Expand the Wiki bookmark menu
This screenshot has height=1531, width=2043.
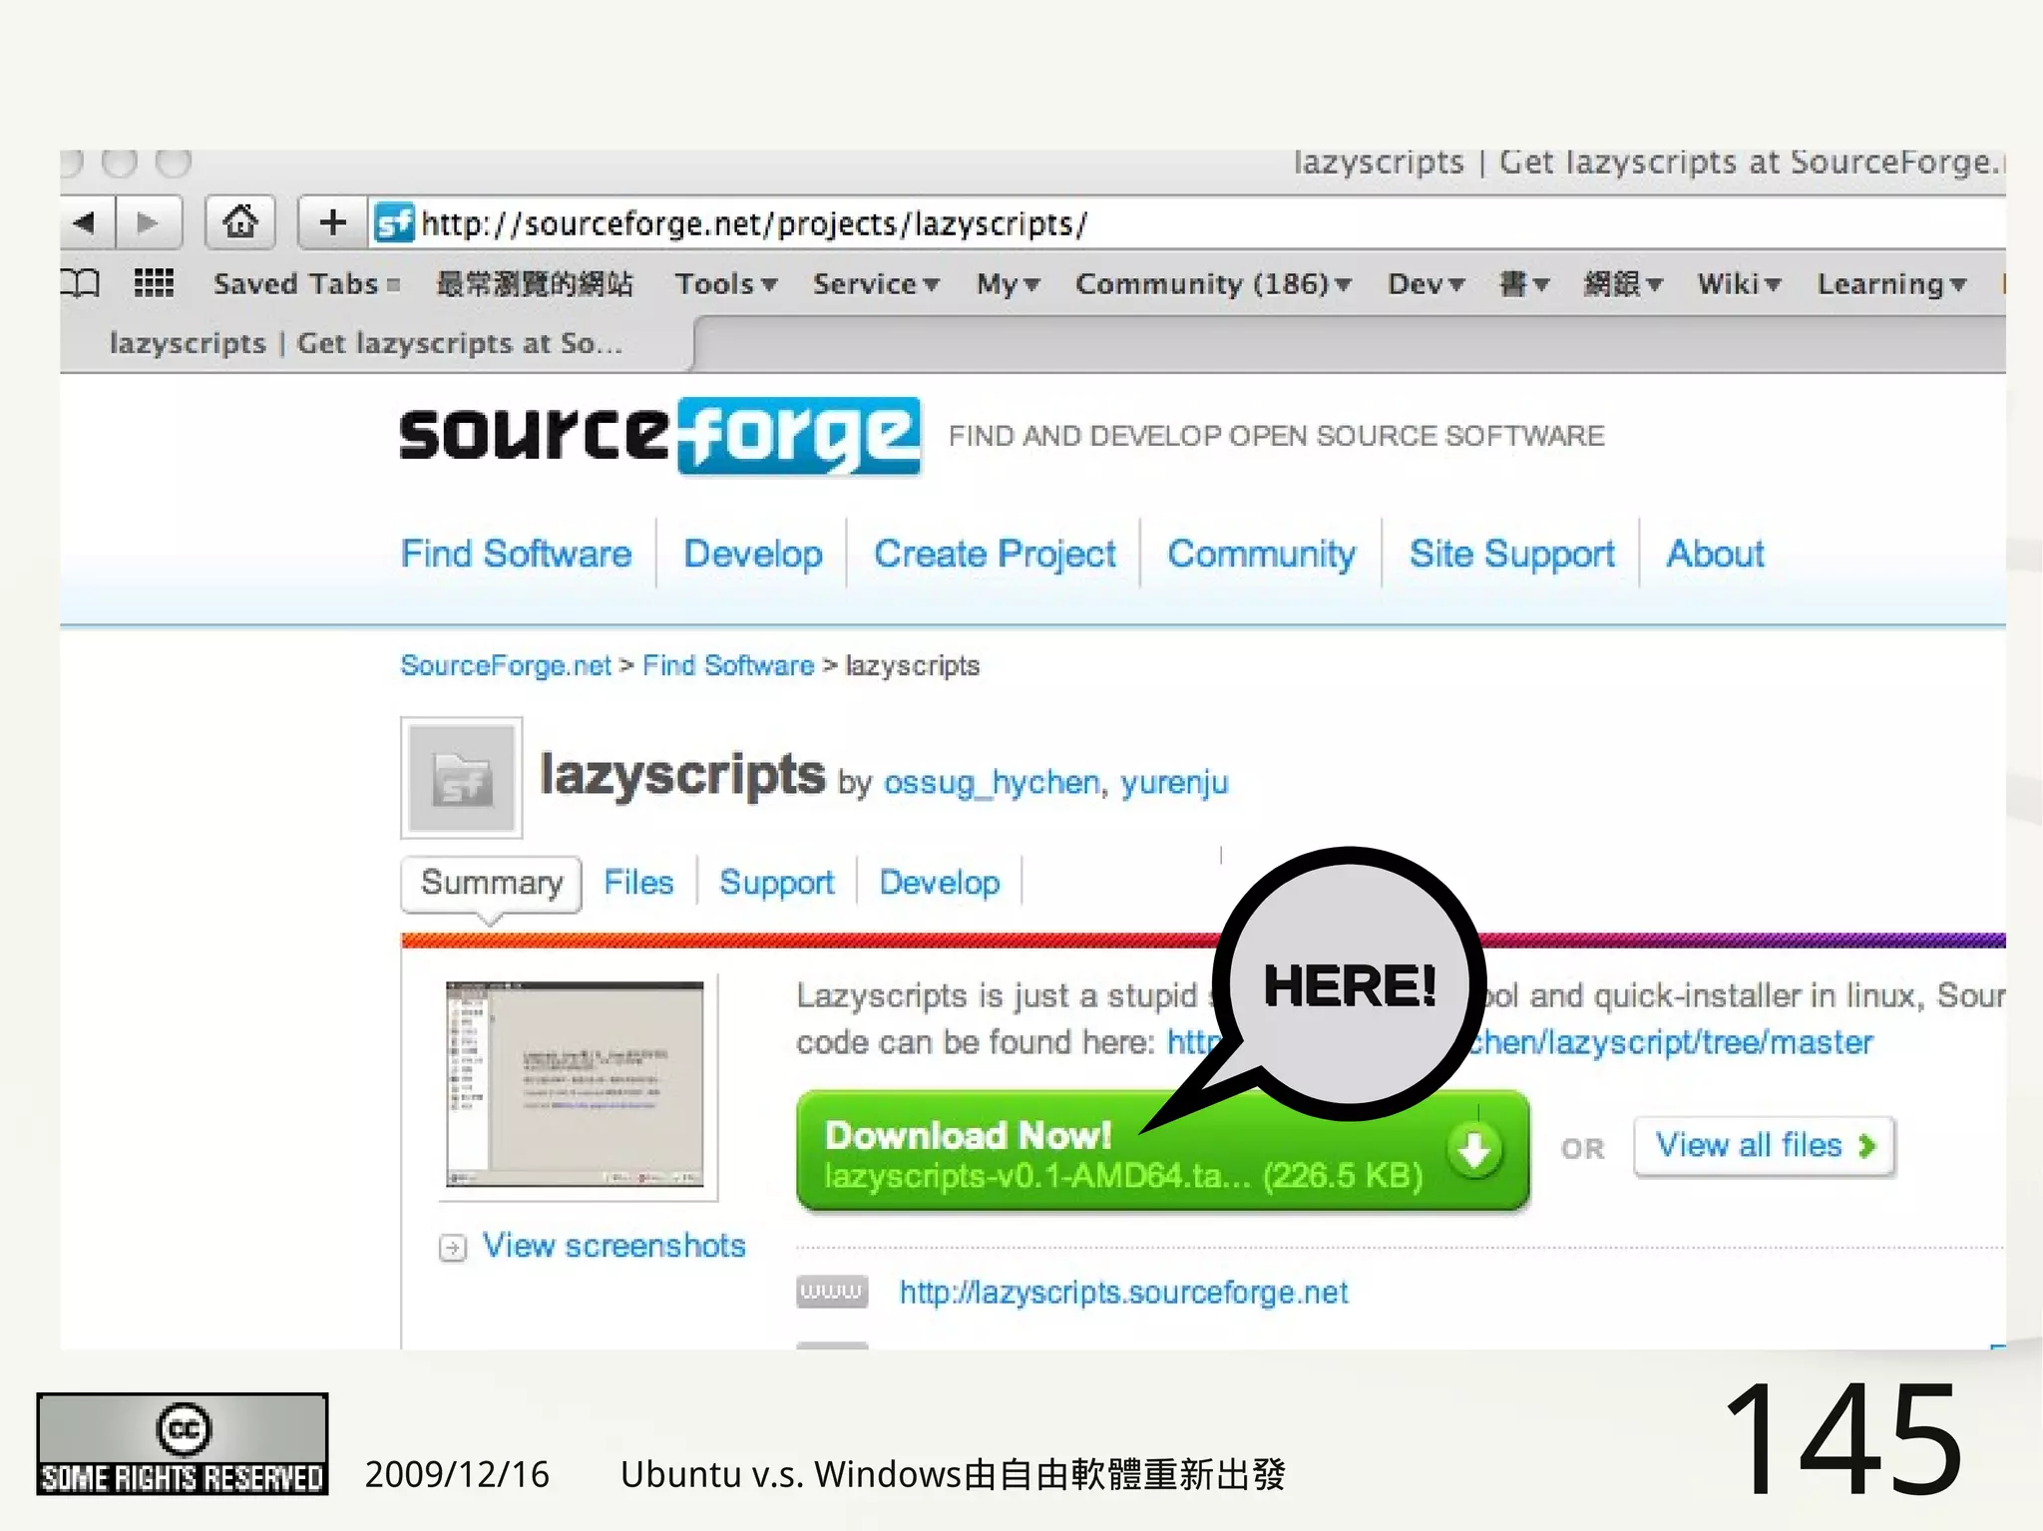pos(1740,284)
